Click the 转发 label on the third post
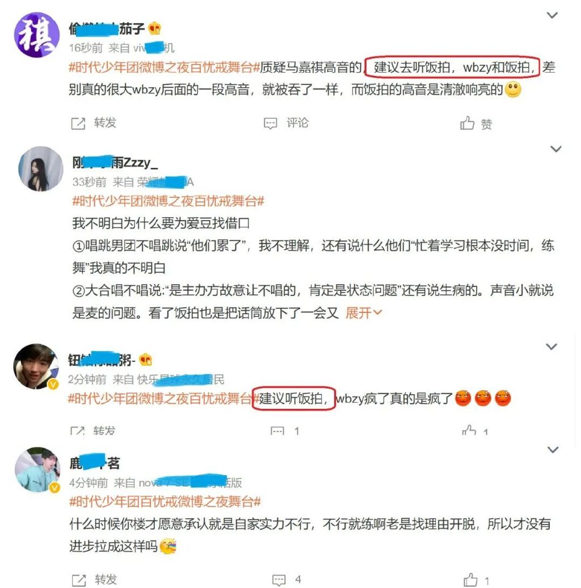Viewport: 581px width, 588px height. tap(104, 430)
